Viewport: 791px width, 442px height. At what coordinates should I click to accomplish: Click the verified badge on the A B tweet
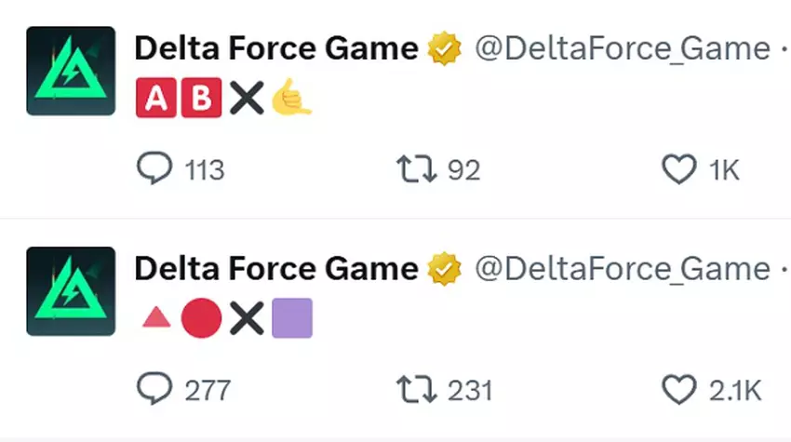click(x=446, y=48)
